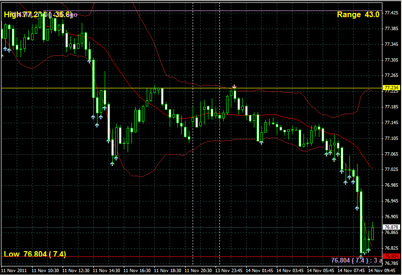Click the 76.785 price axis label

(391, 264)
